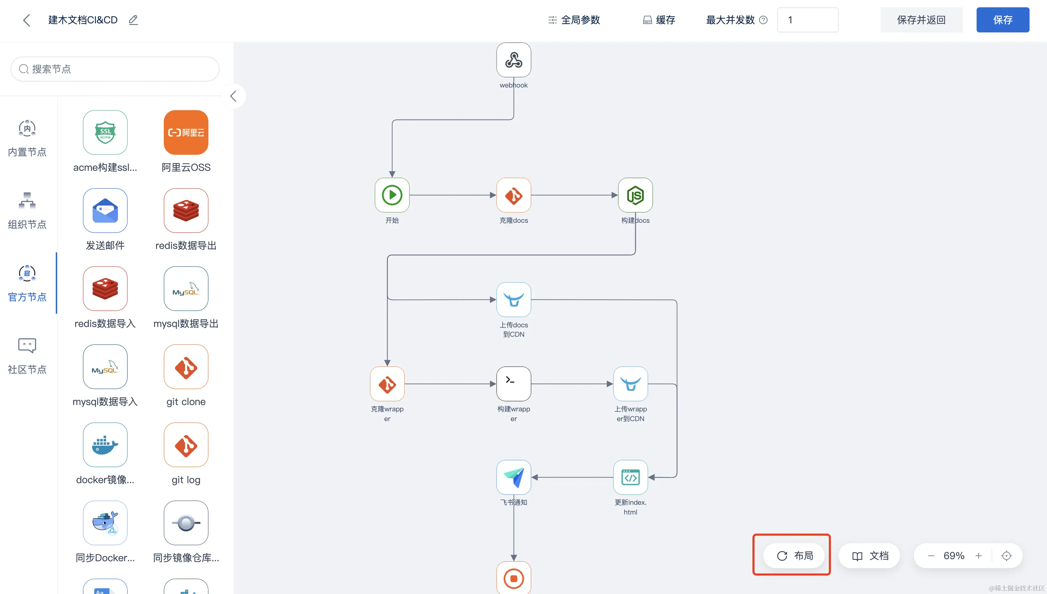
Task: Choose the 发送邮件 mail node
Action: (105, 211)
